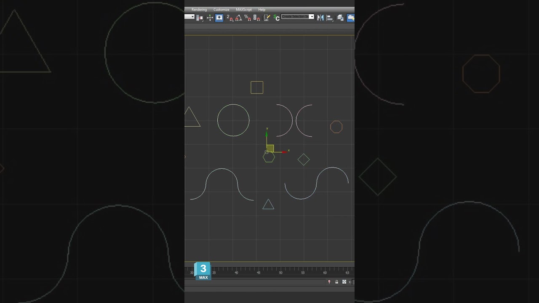Click frame 55 on the timeline

tap(303, 273)
